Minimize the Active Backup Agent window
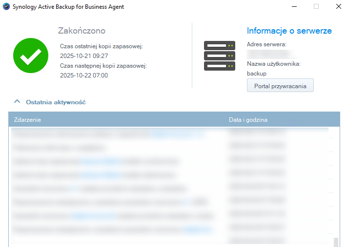 click(x=294, y=7)
